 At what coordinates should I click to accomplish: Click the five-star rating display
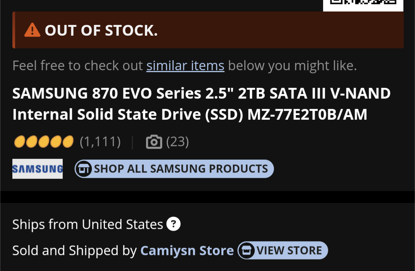point(43,141)
